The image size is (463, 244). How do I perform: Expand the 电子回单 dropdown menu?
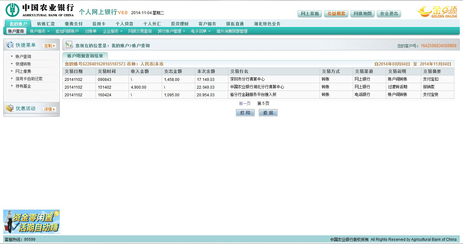[201, 31]
